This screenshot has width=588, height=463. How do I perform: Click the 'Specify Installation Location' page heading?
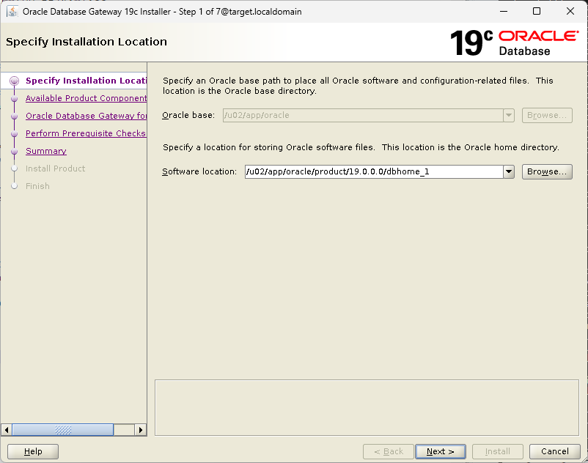coord(87,42)
